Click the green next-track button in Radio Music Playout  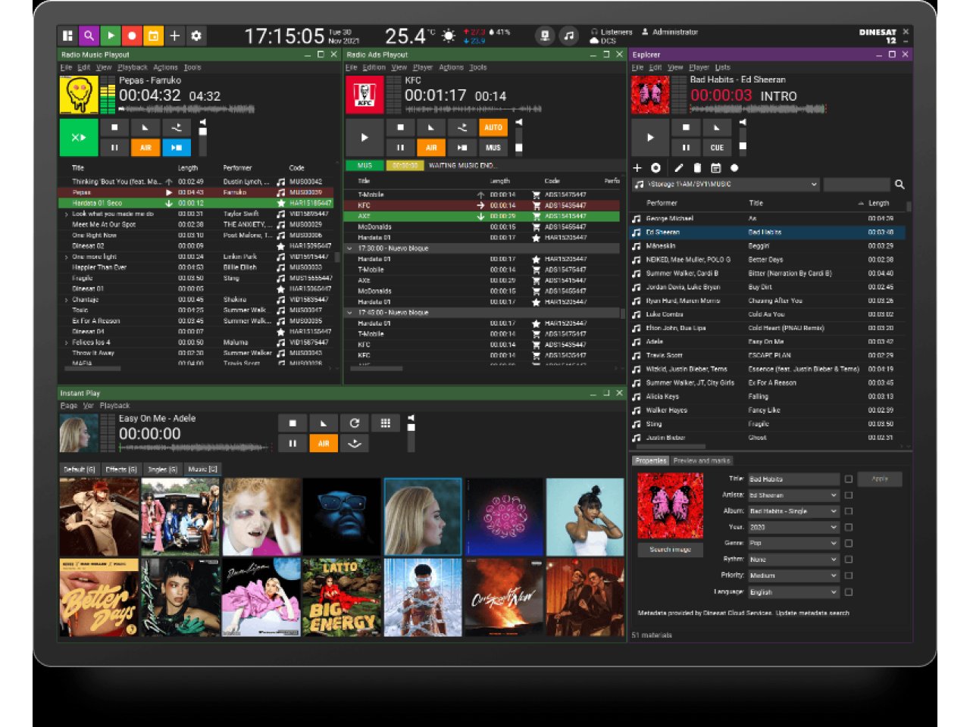pos(79,137)
